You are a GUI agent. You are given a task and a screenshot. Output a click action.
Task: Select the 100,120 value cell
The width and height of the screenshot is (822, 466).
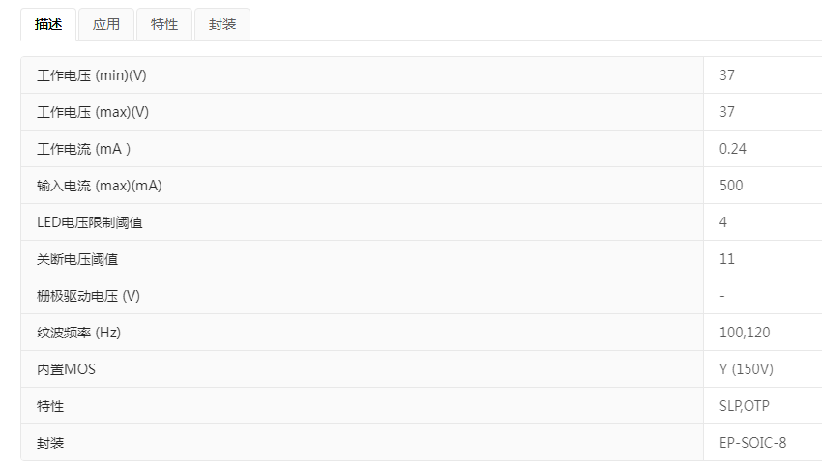point(745,333)
